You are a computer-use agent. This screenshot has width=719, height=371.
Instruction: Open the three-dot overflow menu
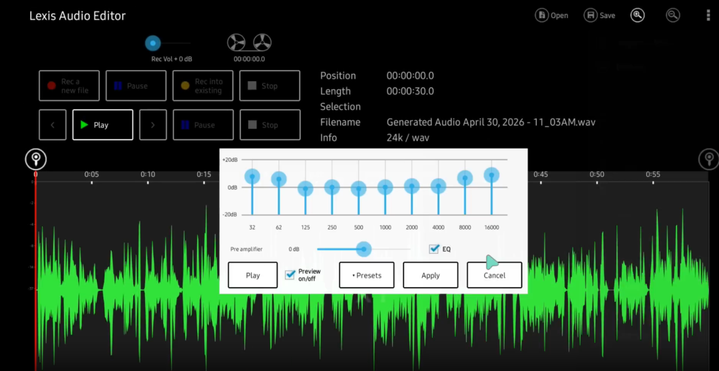pyautogui.click(x=708, y=15)
